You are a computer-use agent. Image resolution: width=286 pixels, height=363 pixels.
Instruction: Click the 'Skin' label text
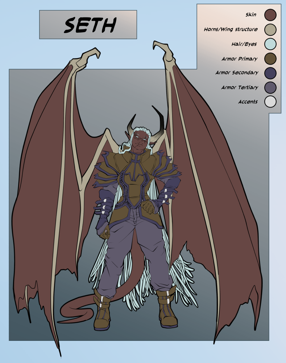coord(251,15)
